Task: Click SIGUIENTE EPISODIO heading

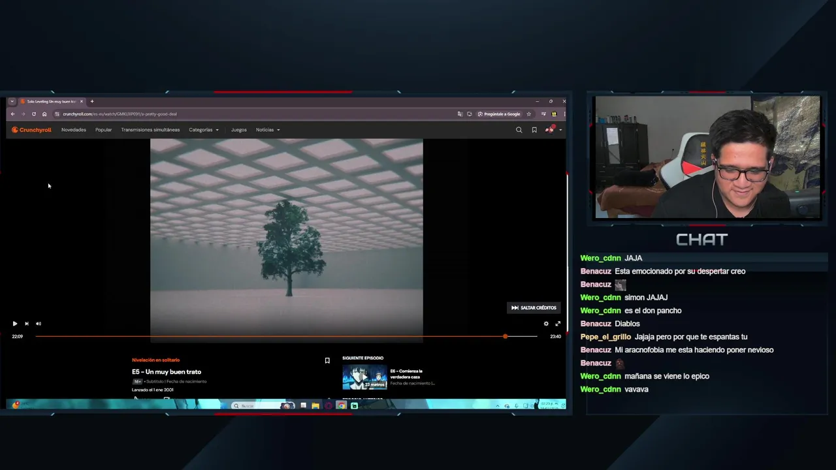Action: click(x=362, y=358)
